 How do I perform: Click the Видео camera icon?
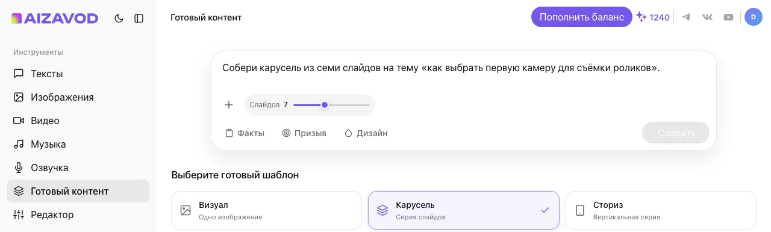19,121
